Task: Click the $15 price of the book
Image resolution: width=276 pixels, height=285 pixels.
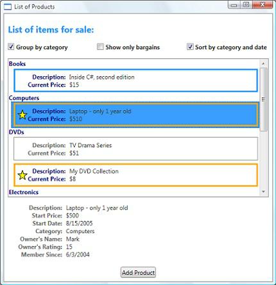Action: coord(74,85)
